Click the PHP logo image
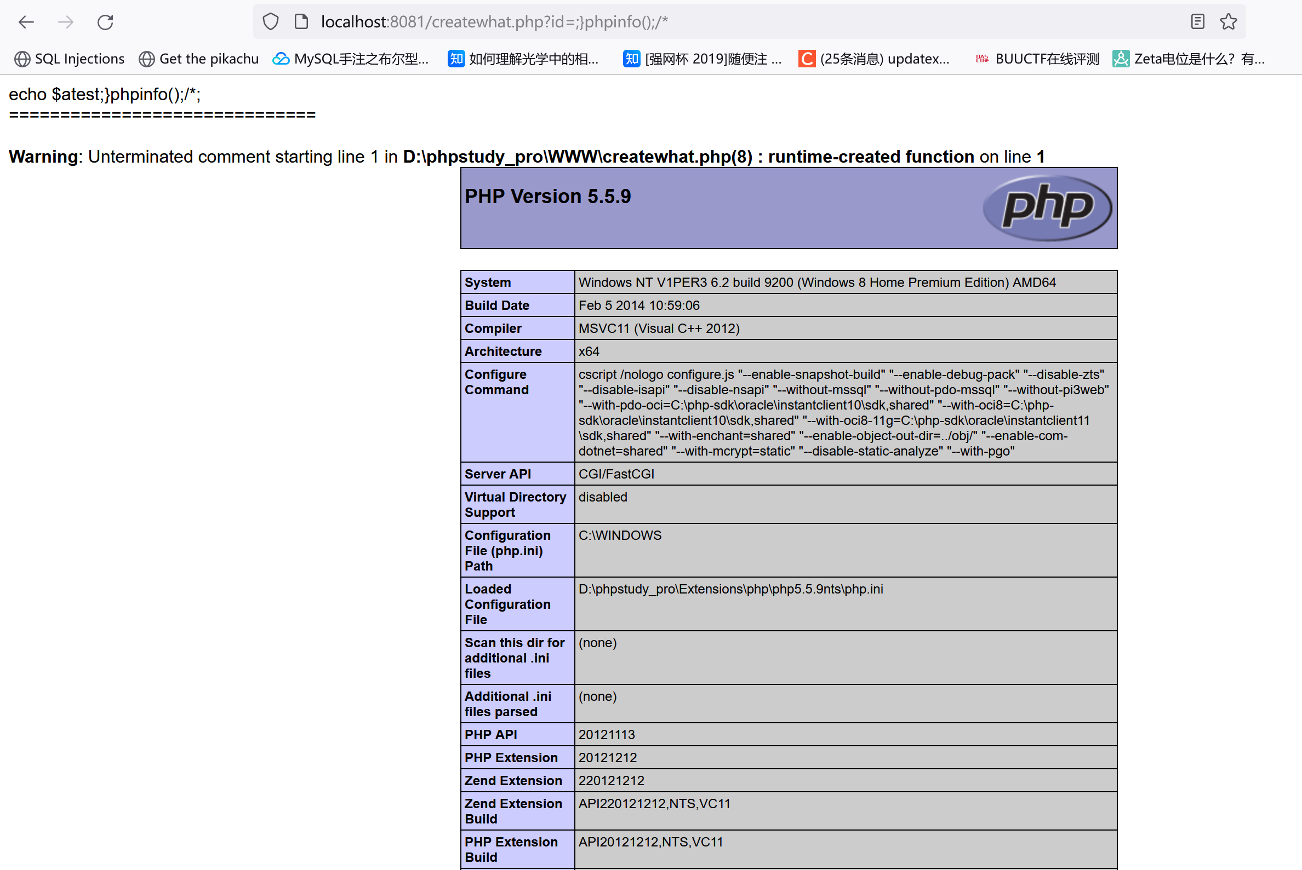 1047,208
